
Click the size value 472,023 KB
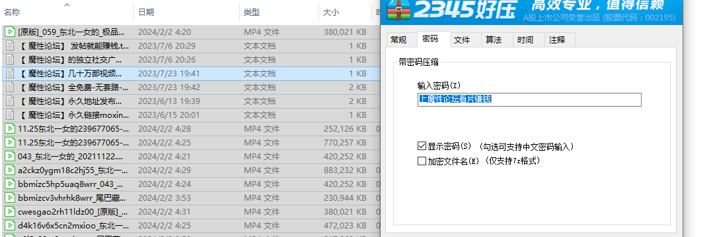pos(345,225)
